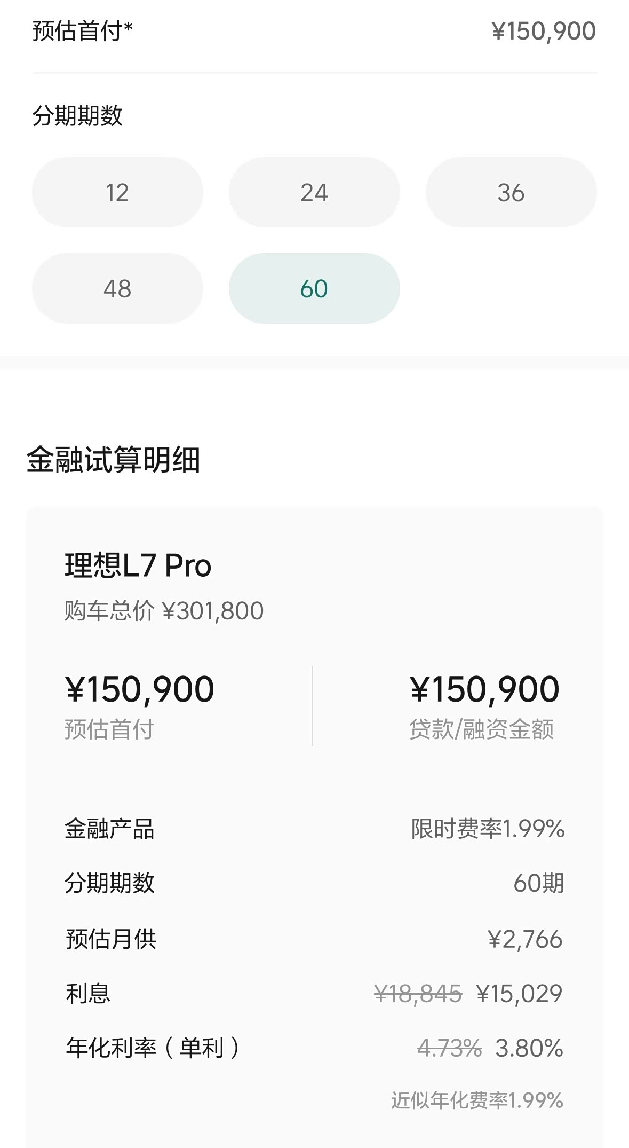The height and width of the screenshot is (1148, 629).
Task: Tap the crossed-out ¥18,845 interest amount
Action: [418, 994]
